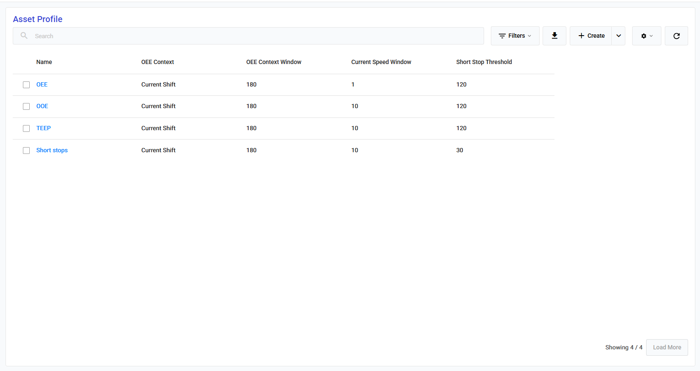Click the Load More button
700x371 pixels.
(x=666, y=347)
